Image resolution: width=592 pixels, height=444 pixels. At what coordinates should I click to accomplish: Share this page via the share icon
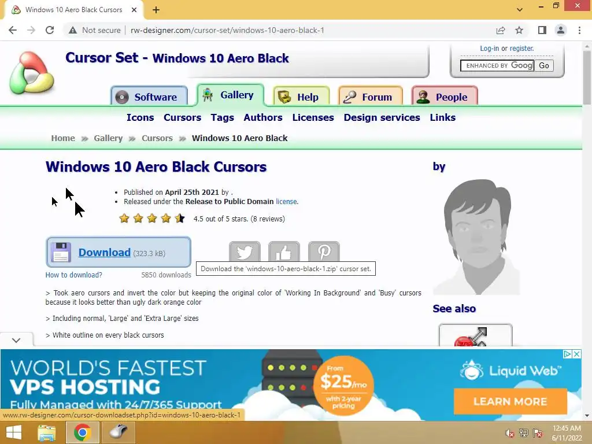pos(501,30)
